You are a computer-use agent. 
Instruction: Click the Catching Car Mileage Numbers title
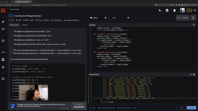point(28,16)
